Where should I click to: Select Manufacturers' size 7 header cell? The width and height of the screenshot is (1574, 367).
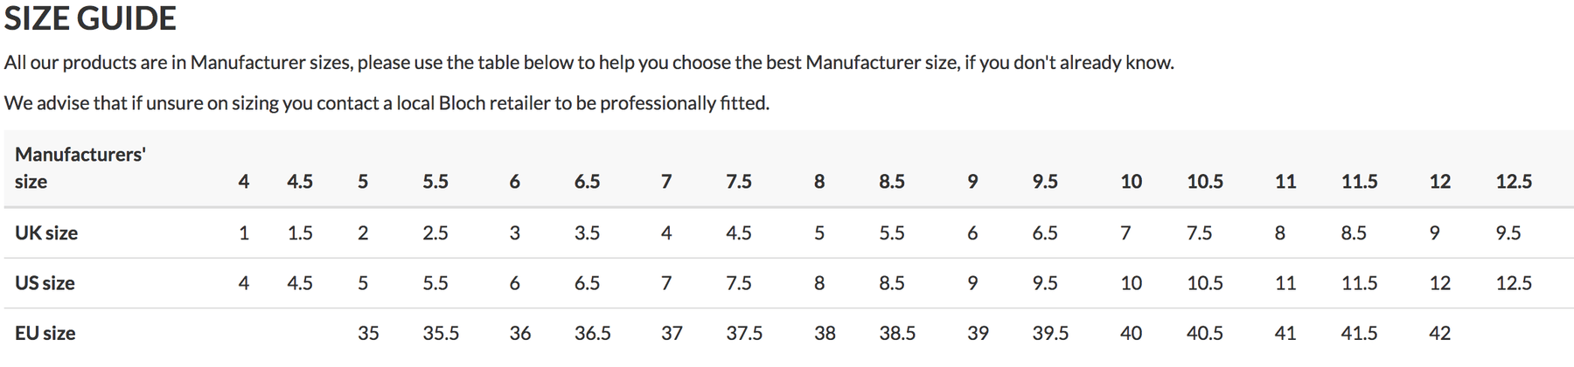click(666, 182)
